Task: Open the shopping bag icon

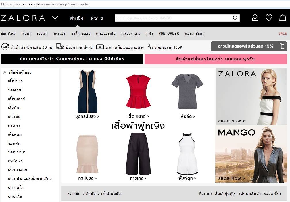Action: tap(283, 18)
